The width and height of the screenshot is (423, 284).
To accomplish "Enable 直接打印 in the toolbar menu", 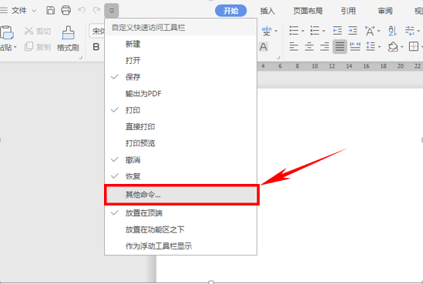I will tap(180, 127).
